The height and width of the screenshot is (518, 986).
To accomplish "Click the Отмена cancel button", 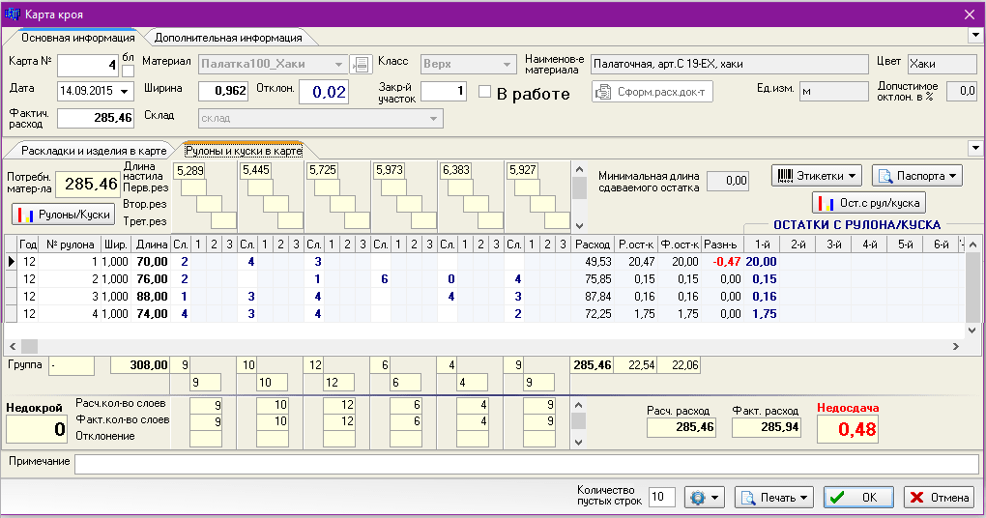I will [x=939, y=498].
